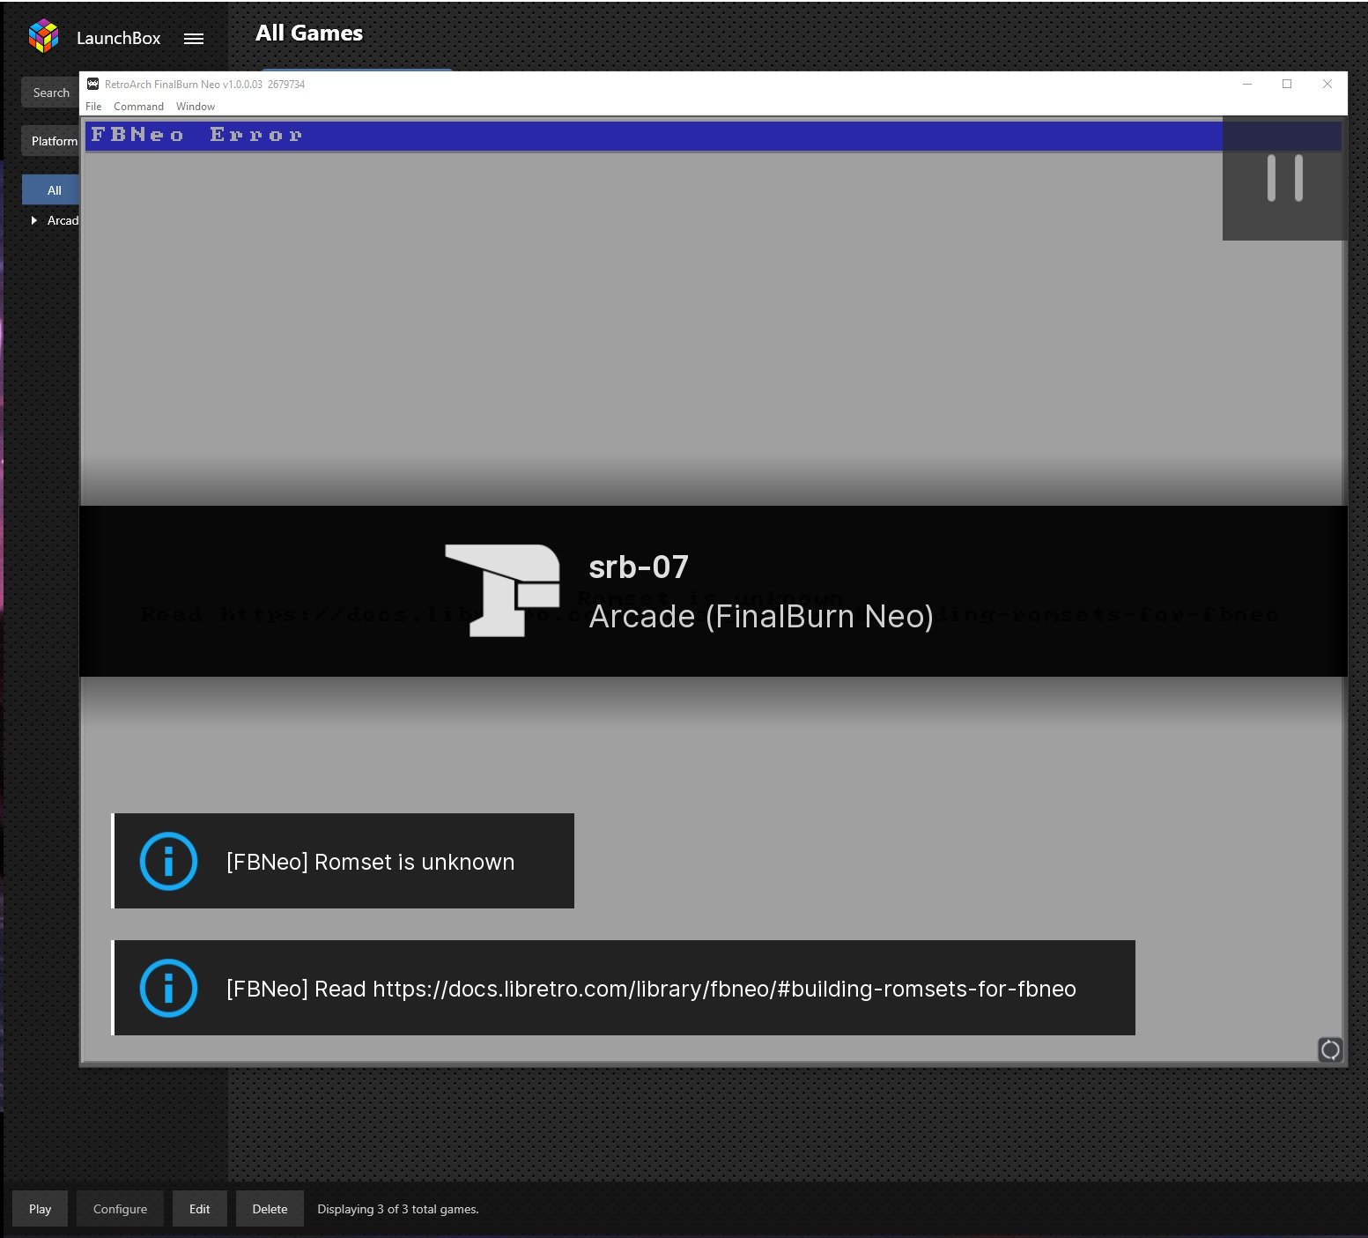The width and height of the screenshot is (1368, 1238).
Task: Open the LaunchBox hamburger menu
Action: (x=194, y=39)
